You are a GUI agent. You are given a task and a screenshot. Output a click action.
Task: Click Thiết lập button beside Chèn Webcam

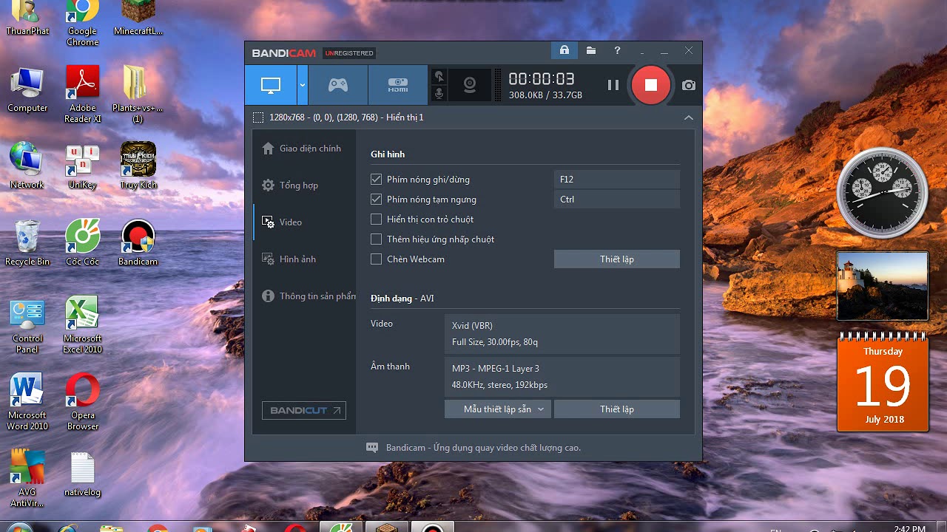pyautogui.click(x=617, y=259)
